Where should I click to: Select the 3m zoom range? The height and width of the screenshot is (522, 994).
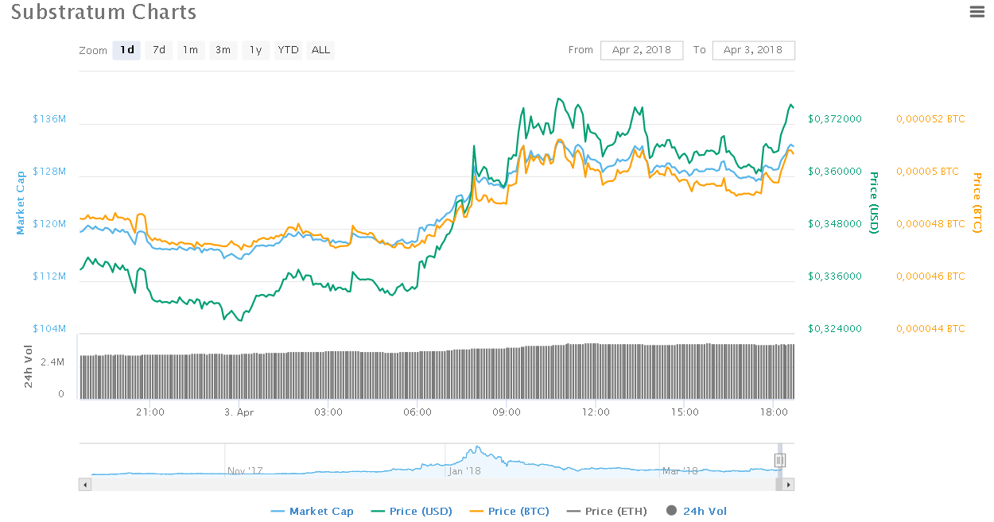[x=223, y=50]
